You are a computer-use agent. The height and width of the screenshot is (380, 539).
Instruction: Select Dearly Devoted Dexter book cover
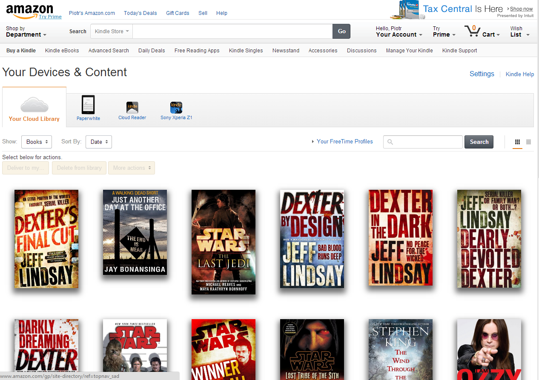pyautogui.click(x=489, y=239)
